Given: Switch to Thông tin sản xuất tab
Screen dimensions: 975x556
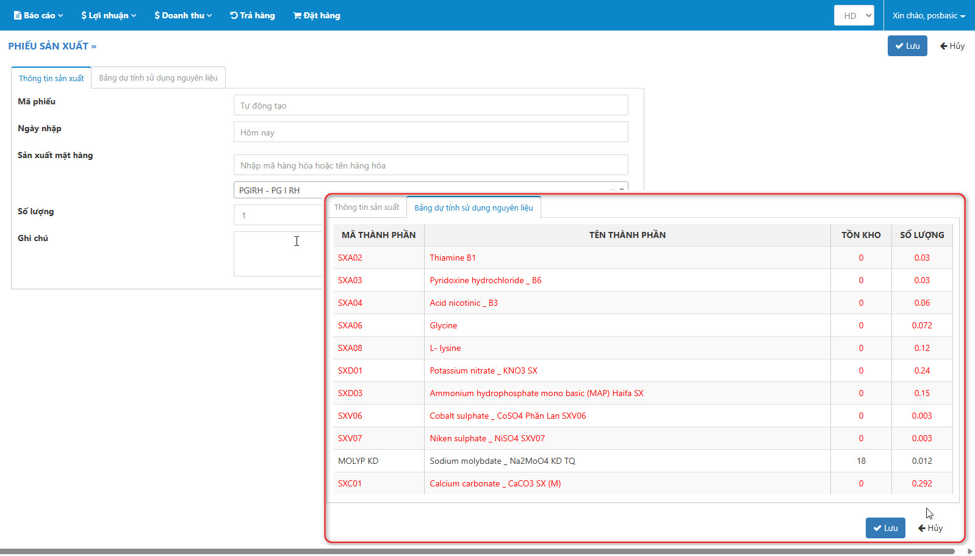Looking at the screenshot, I should click(51, 78).
